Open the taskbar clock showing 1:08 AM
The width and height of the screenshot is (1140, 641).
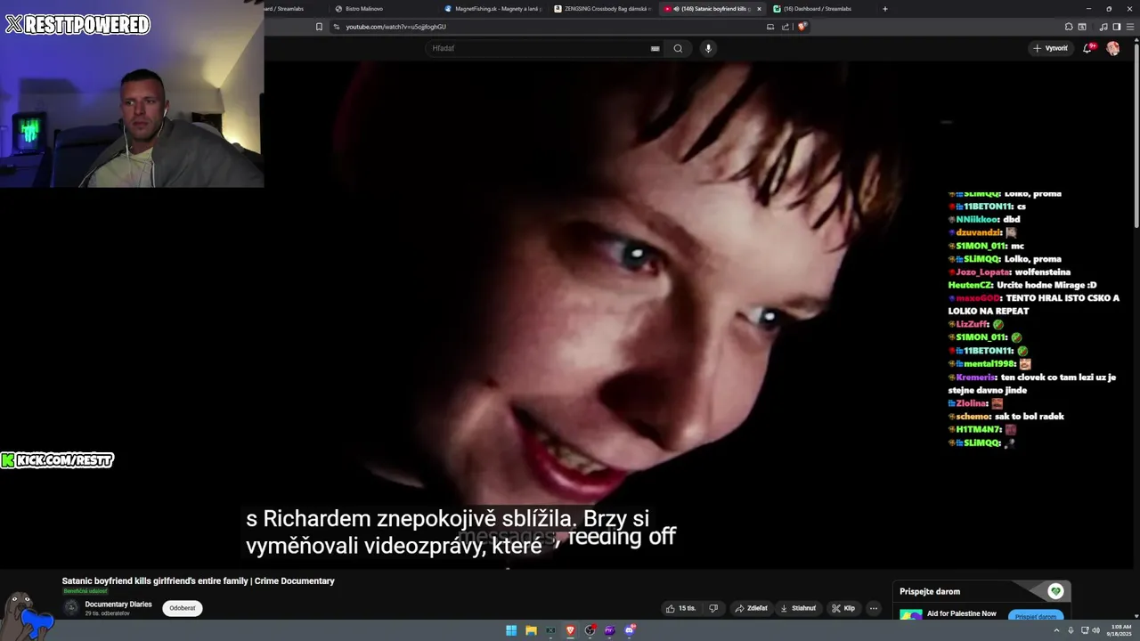[1120, 630]
